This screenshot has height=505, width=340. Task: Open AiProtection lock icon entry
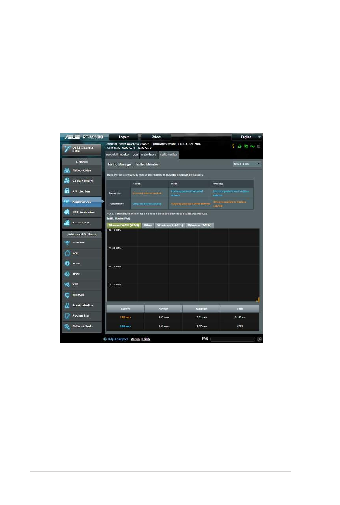click(67, 191)
